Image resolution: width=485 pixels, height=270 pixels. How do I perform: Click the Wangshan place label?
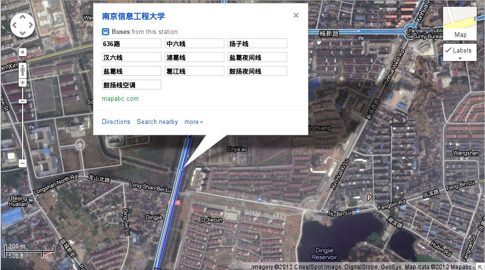[x=466, y=153]
